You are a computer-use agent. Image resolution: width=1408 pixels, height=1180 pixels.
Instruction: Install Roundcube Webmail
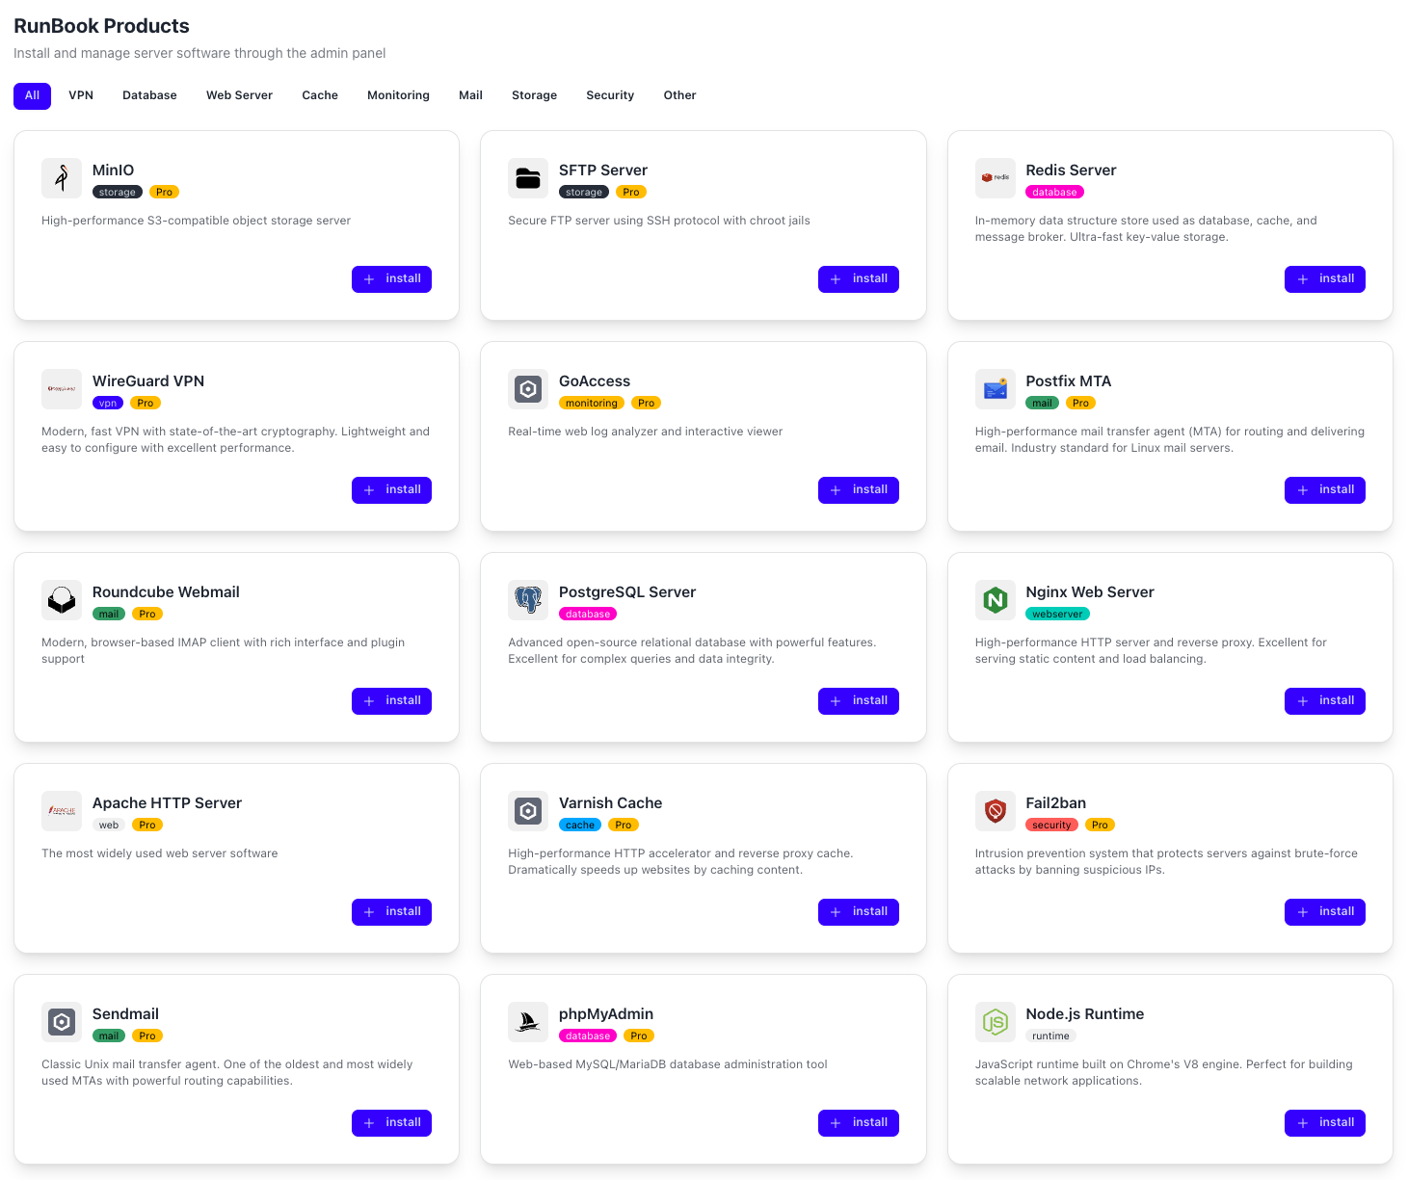pyautogui.click(x=391, y=701)
